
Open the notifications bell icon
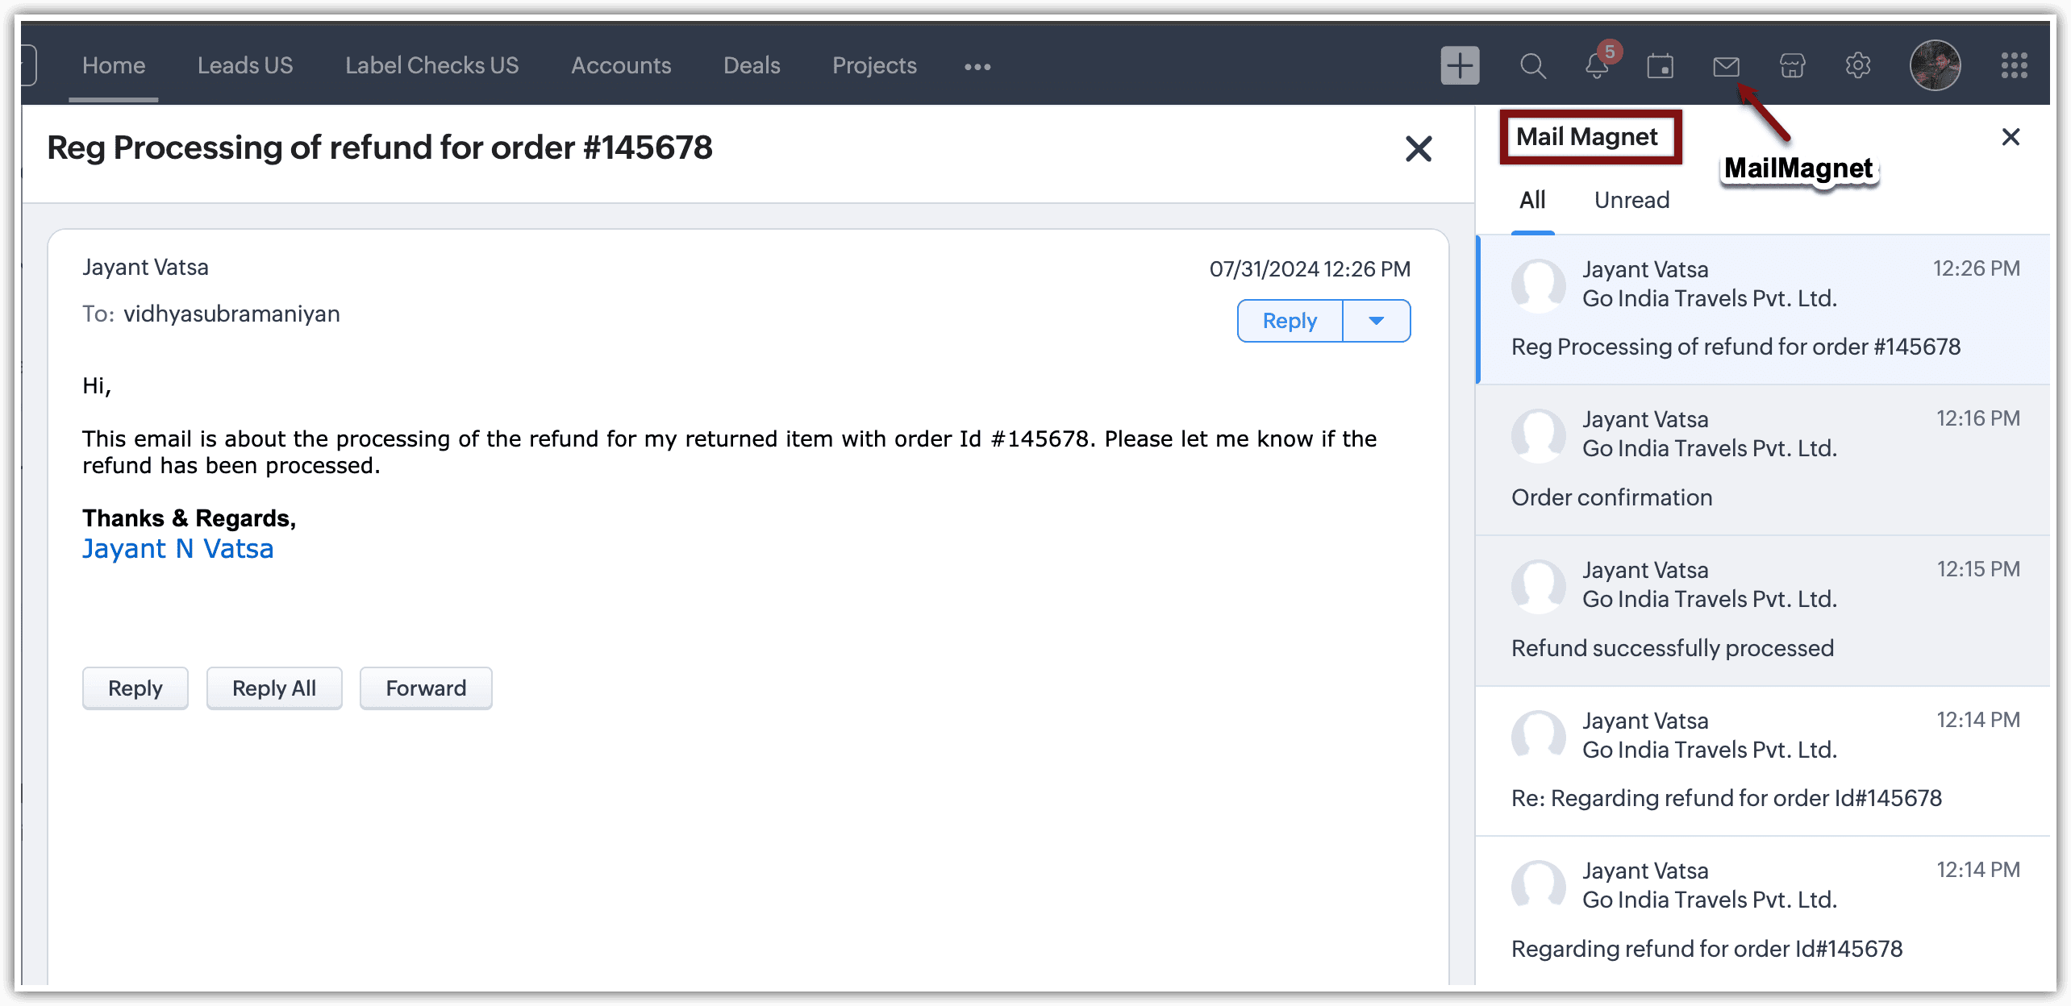(1596, 65)
